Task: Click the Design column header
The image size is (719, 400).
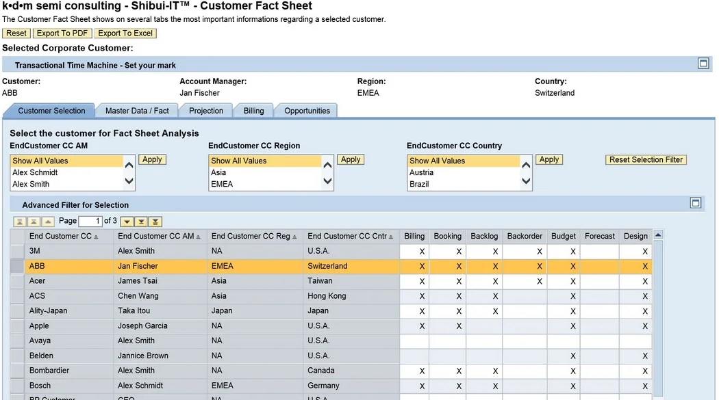Action: click(635, 236)
